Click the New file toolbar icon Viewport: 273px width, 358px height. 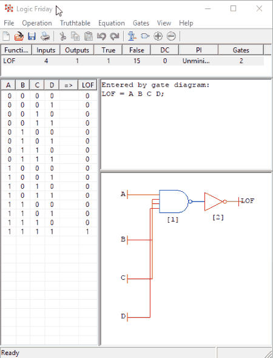[7, 36]
